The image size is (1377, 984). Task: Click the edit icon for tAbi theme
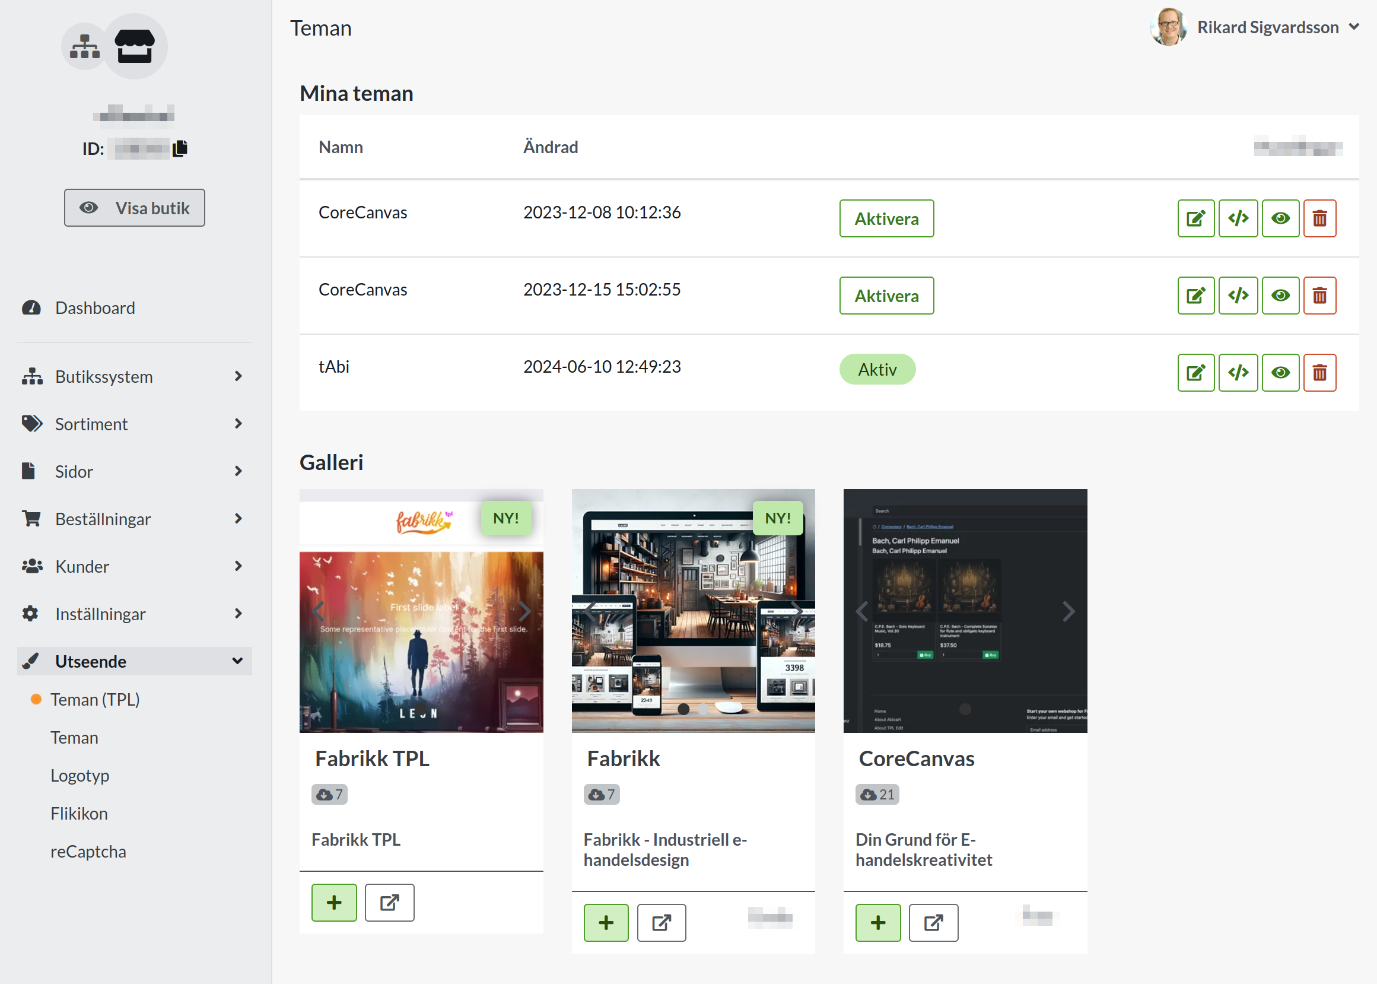coord(1195,373)
